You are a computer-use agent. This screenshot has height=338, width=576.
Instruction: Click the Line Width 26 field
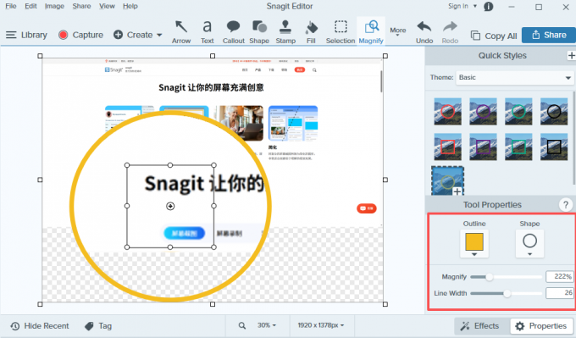point(559,293)
